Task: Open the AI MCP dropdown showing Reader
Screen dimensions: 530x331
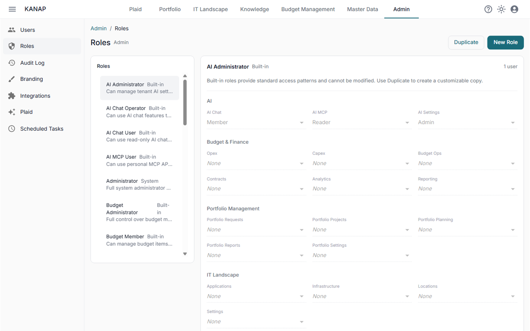Action: click(362, 122)
